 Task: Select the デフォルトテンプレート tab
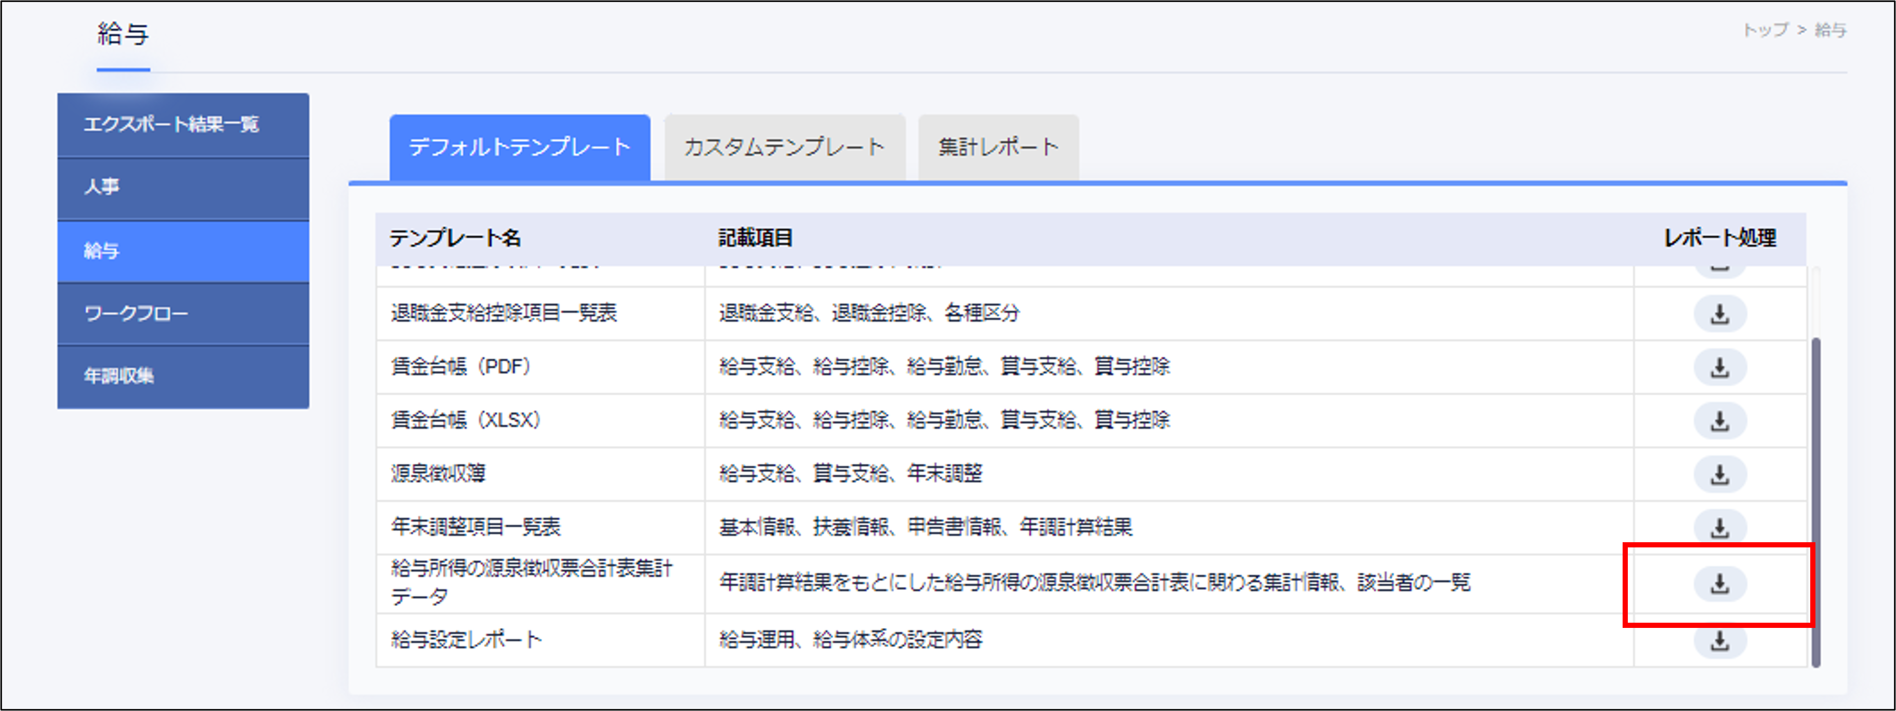pyautogui.click(x=520, y=146)
